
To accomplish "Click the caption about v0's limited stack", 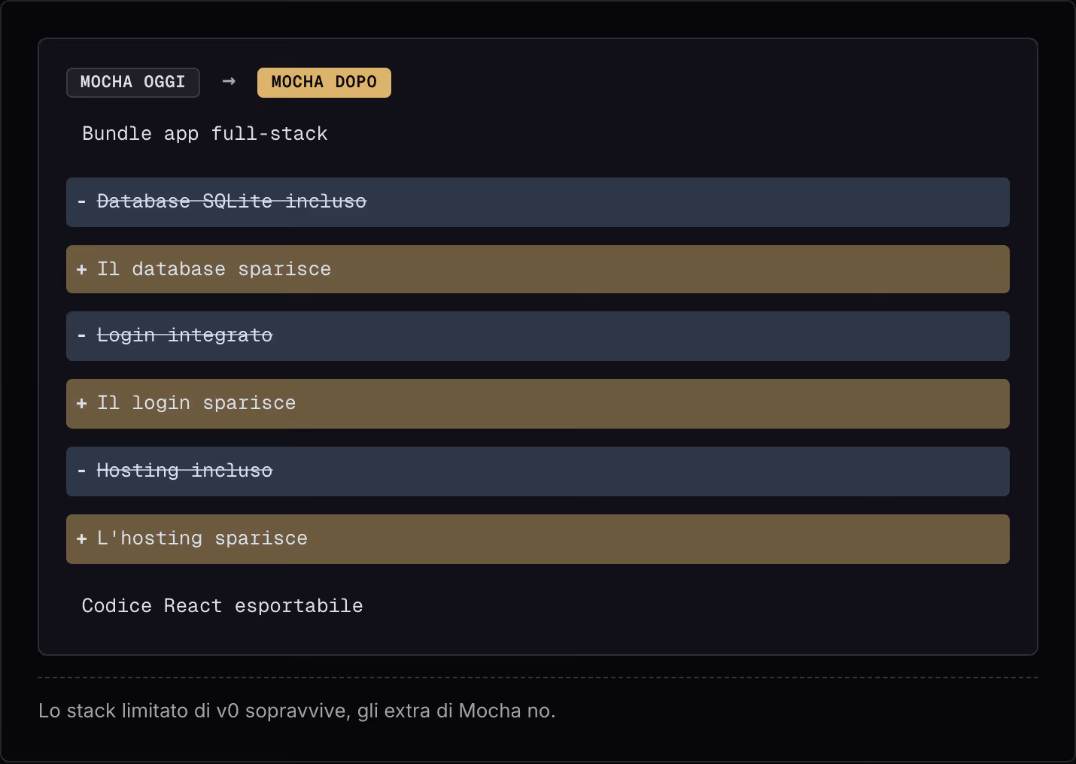I will pyautogui.click(x=297, y=711).
